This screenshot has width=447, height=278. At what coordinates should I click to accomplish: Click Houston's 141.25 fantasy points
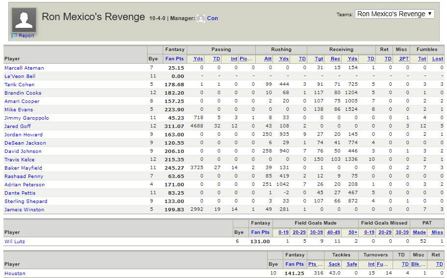point(295,273)
